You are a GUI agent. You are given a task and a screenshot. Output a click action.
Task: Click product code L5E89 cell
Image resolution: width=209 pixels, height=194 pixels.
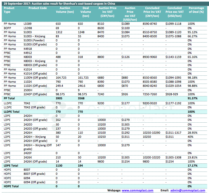coord(28,23)
